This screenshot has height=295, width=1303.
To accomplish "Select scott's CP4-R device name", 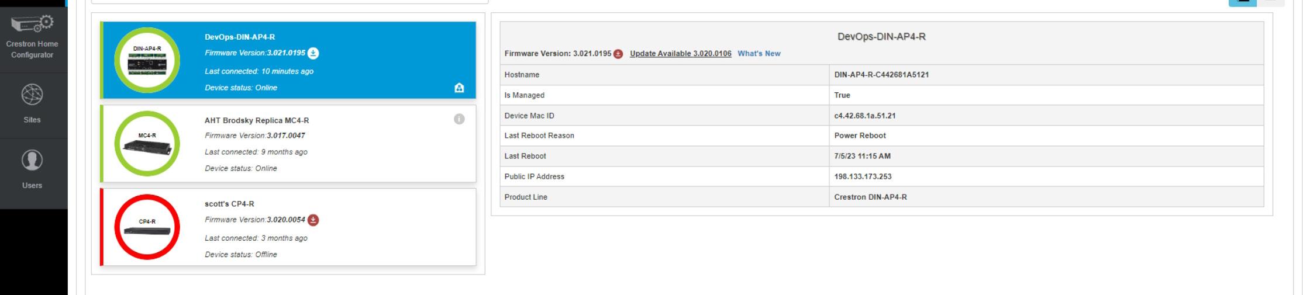I will [229, 204].
